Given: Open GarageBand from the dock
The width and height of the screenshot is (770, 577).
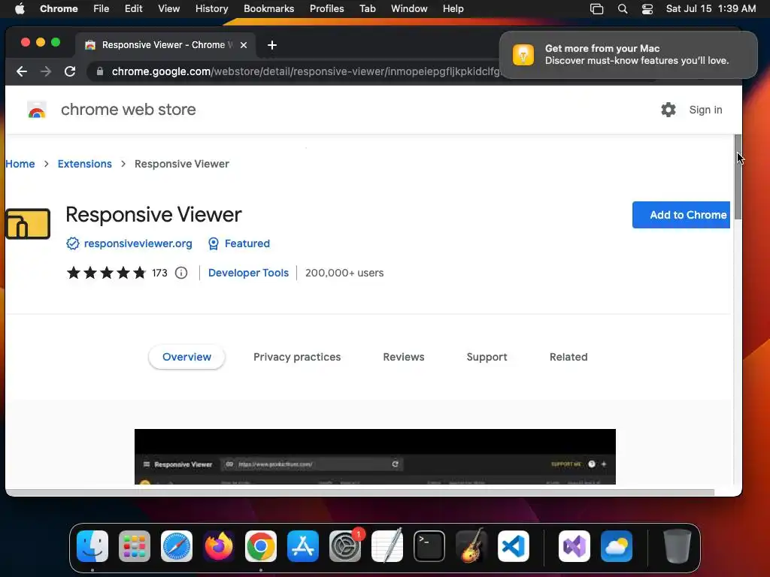Looking at the screenshot, I should click(471, 546).
